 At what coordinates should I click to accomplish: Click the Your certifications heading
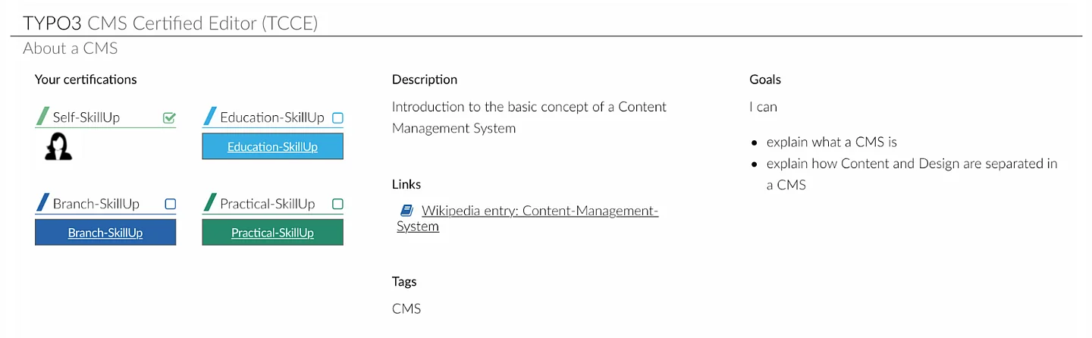[x=86, y=79]
